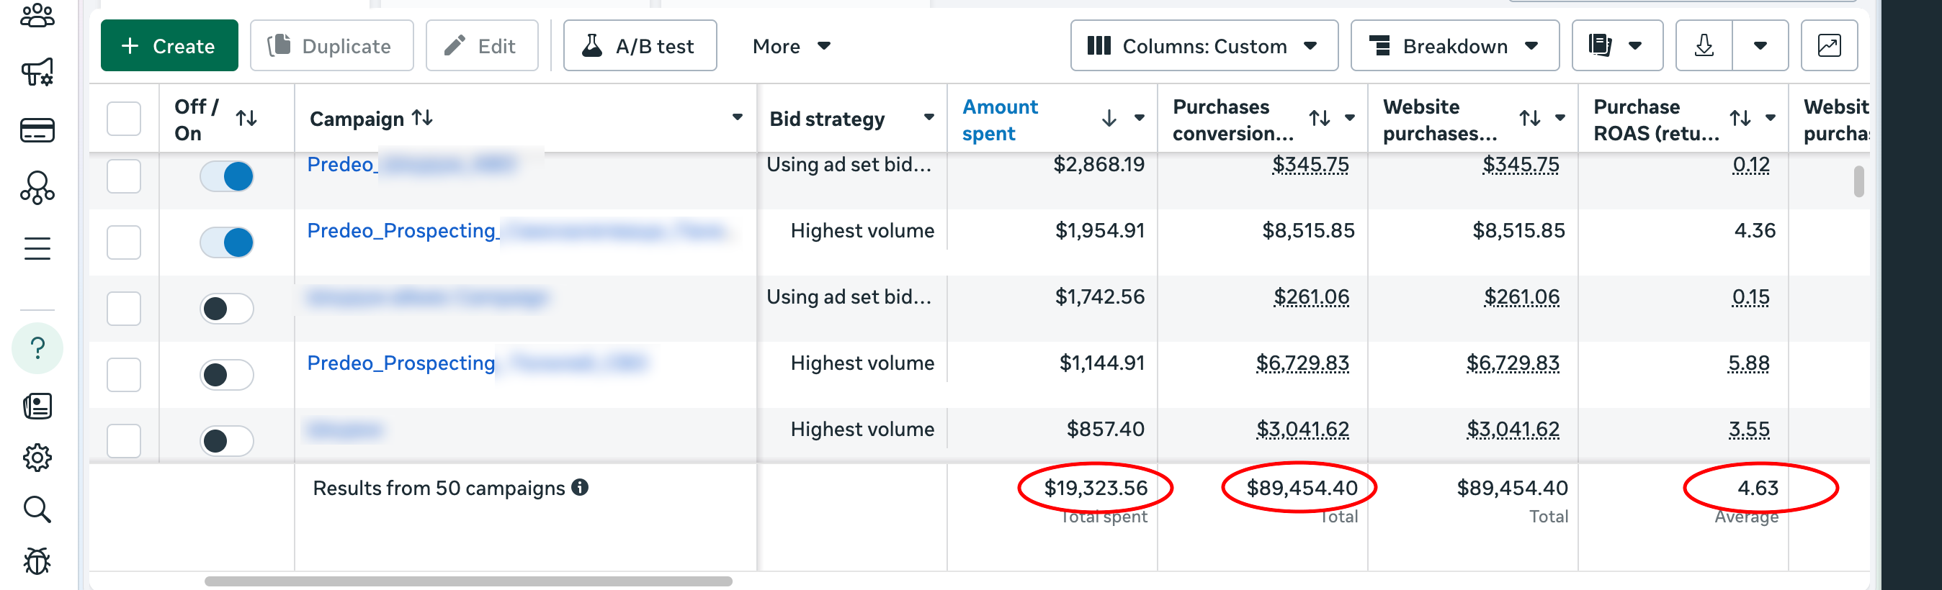This screenshot has height=590, width=1942.
Task: Click the help question mark icon
Action: coord(37,348)
